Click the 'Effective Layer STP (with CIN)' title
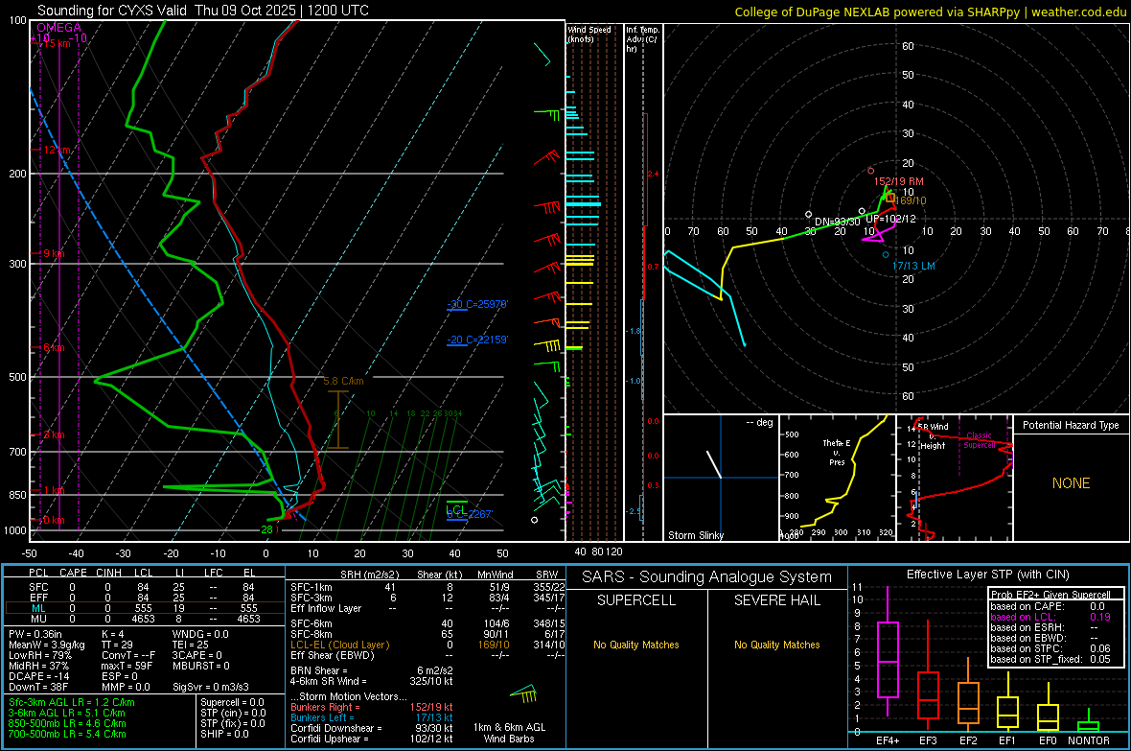This screenshot has width=1131, height=751. pos(987,575)
